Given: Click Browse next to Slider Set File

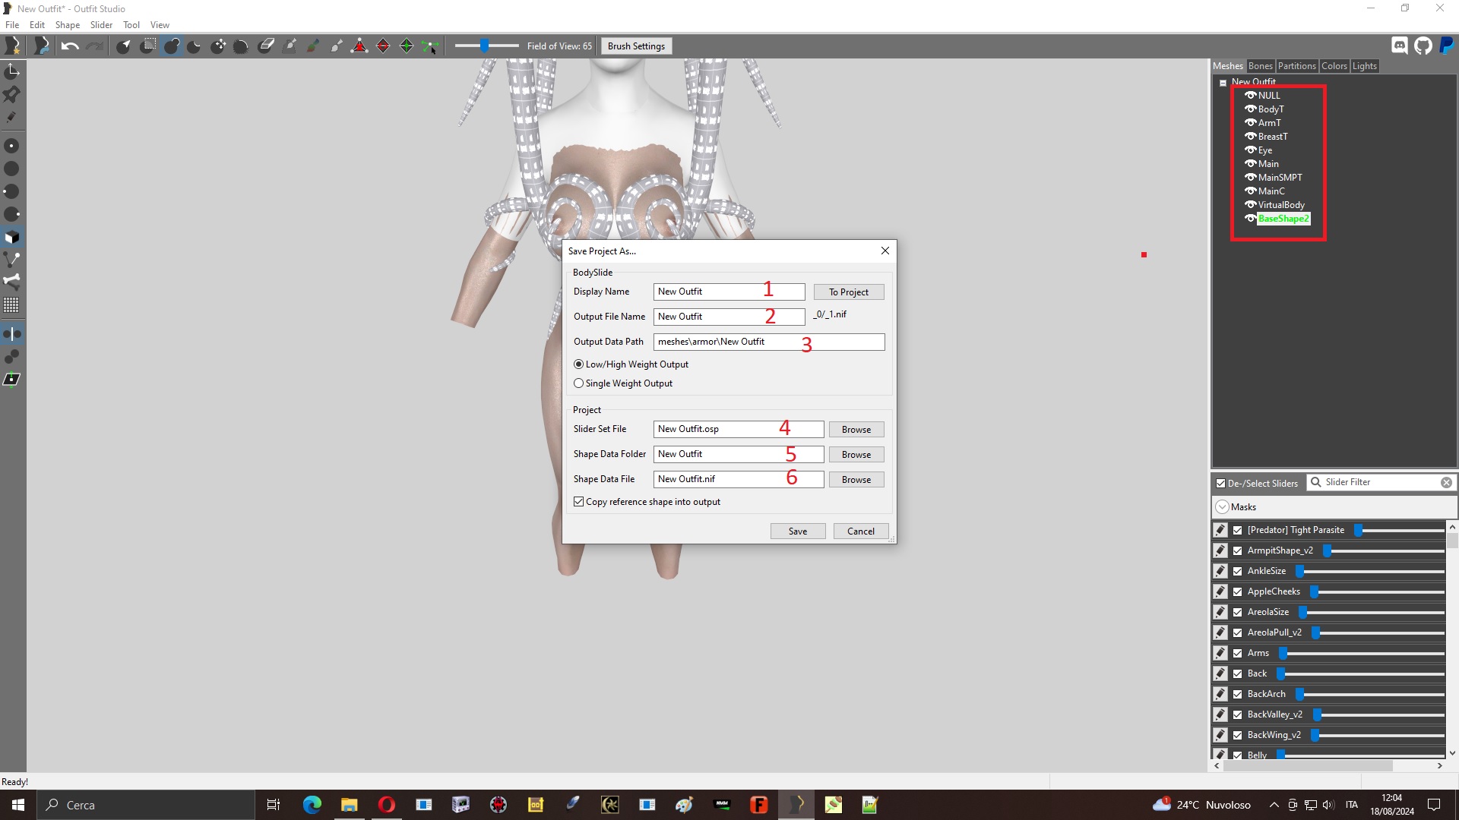Looking at the screenshot, I should (856, 430).
